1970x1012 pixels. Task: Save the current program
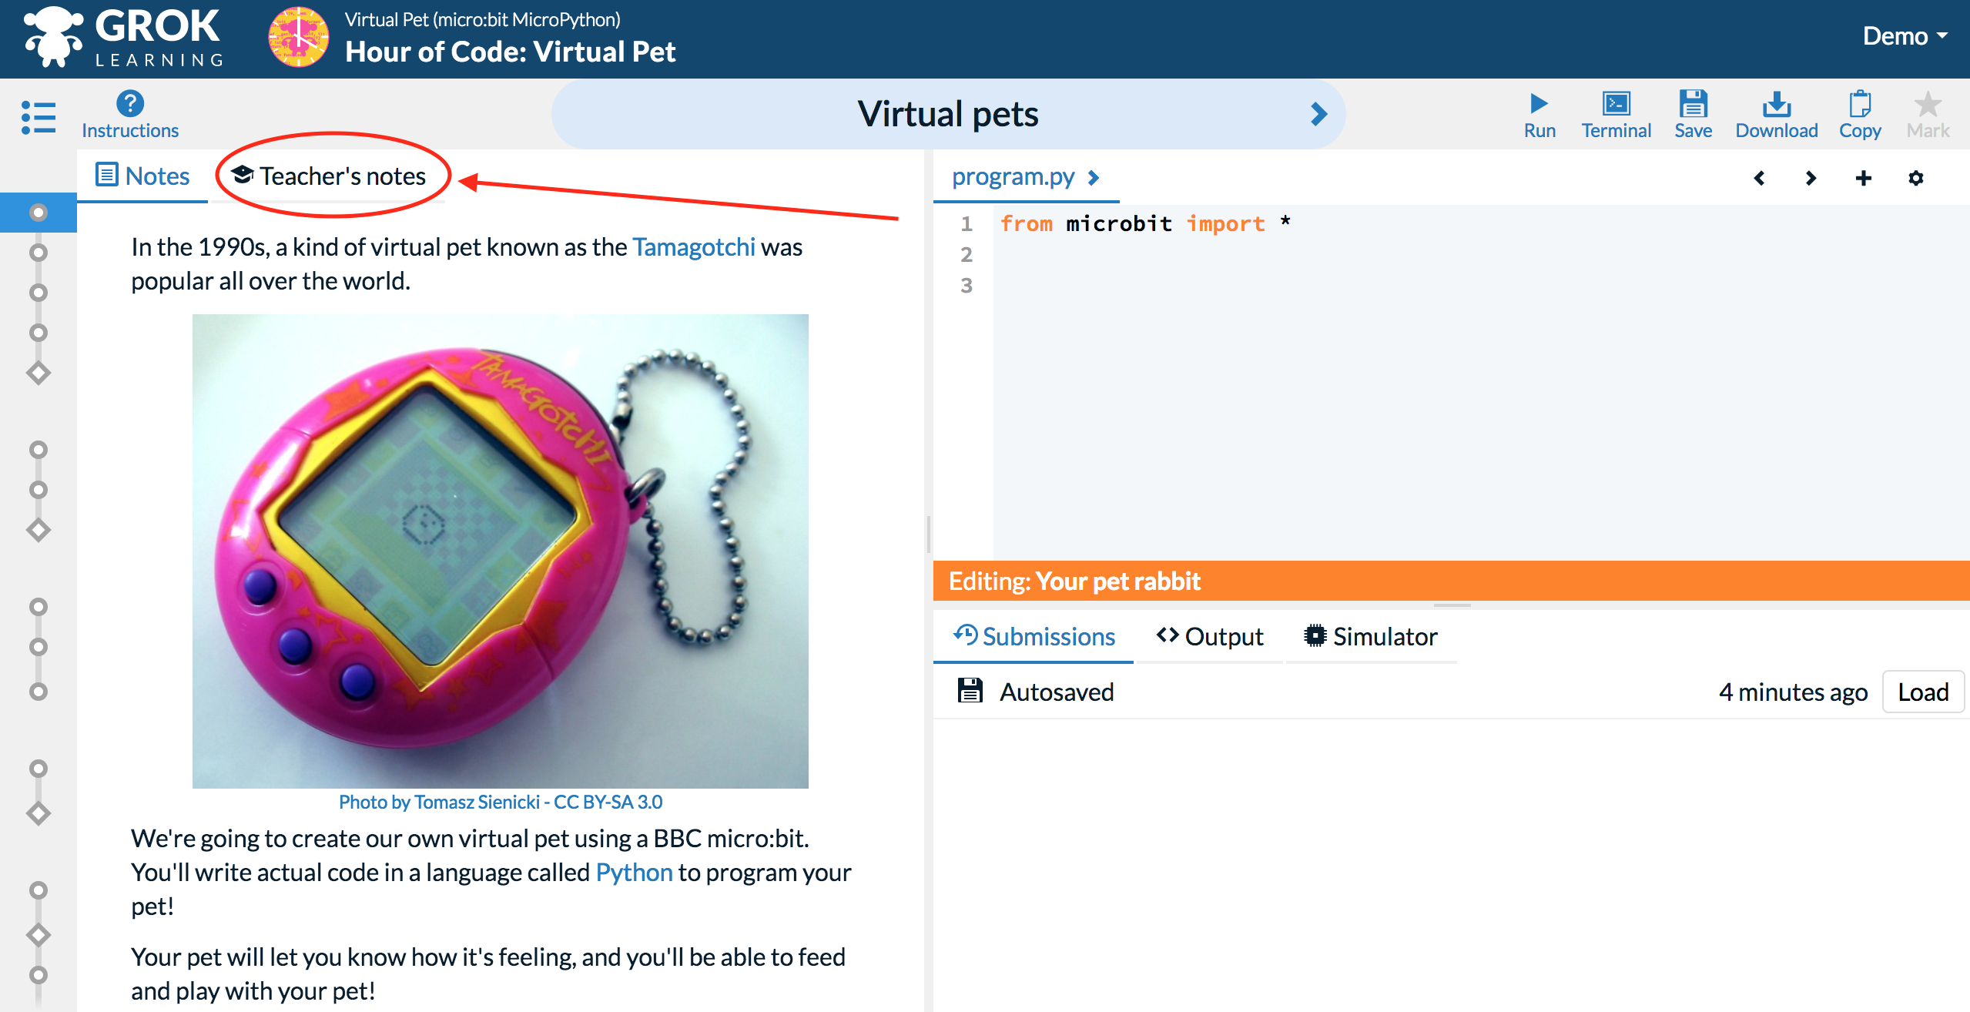click(1693, 113)
